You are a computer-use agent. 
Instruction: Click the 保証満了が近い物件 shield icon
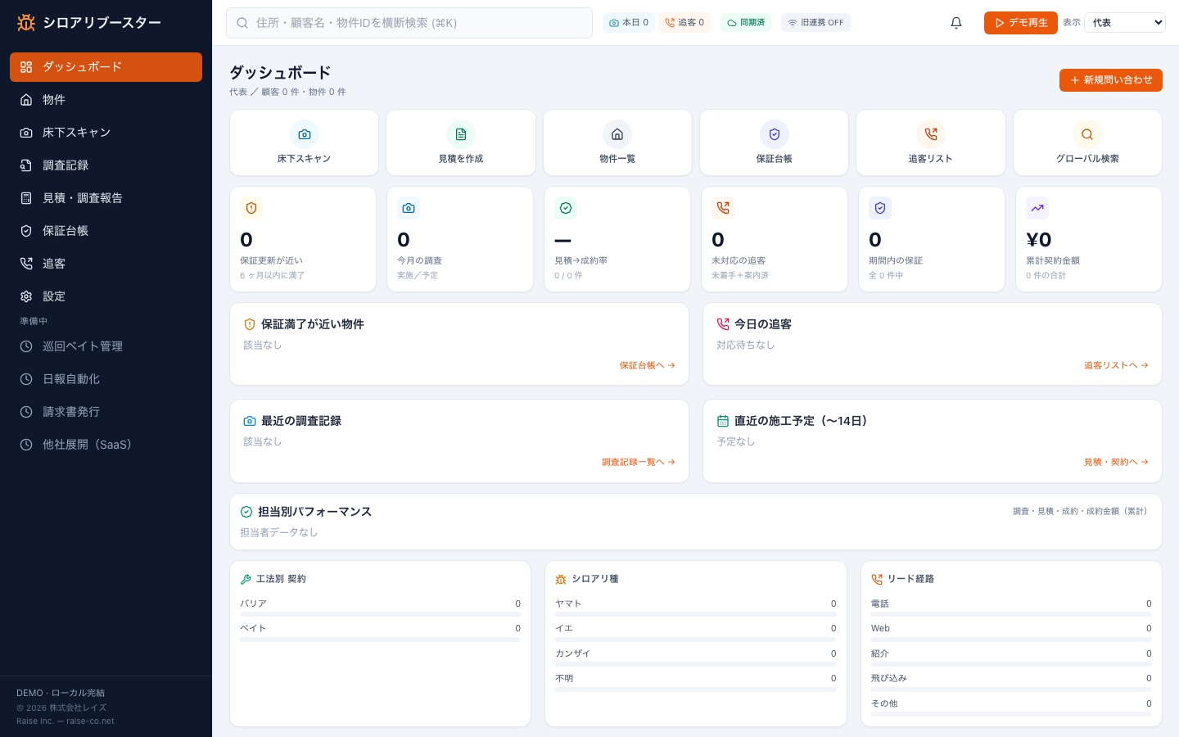pyautogui.click(x=250, y=324)
